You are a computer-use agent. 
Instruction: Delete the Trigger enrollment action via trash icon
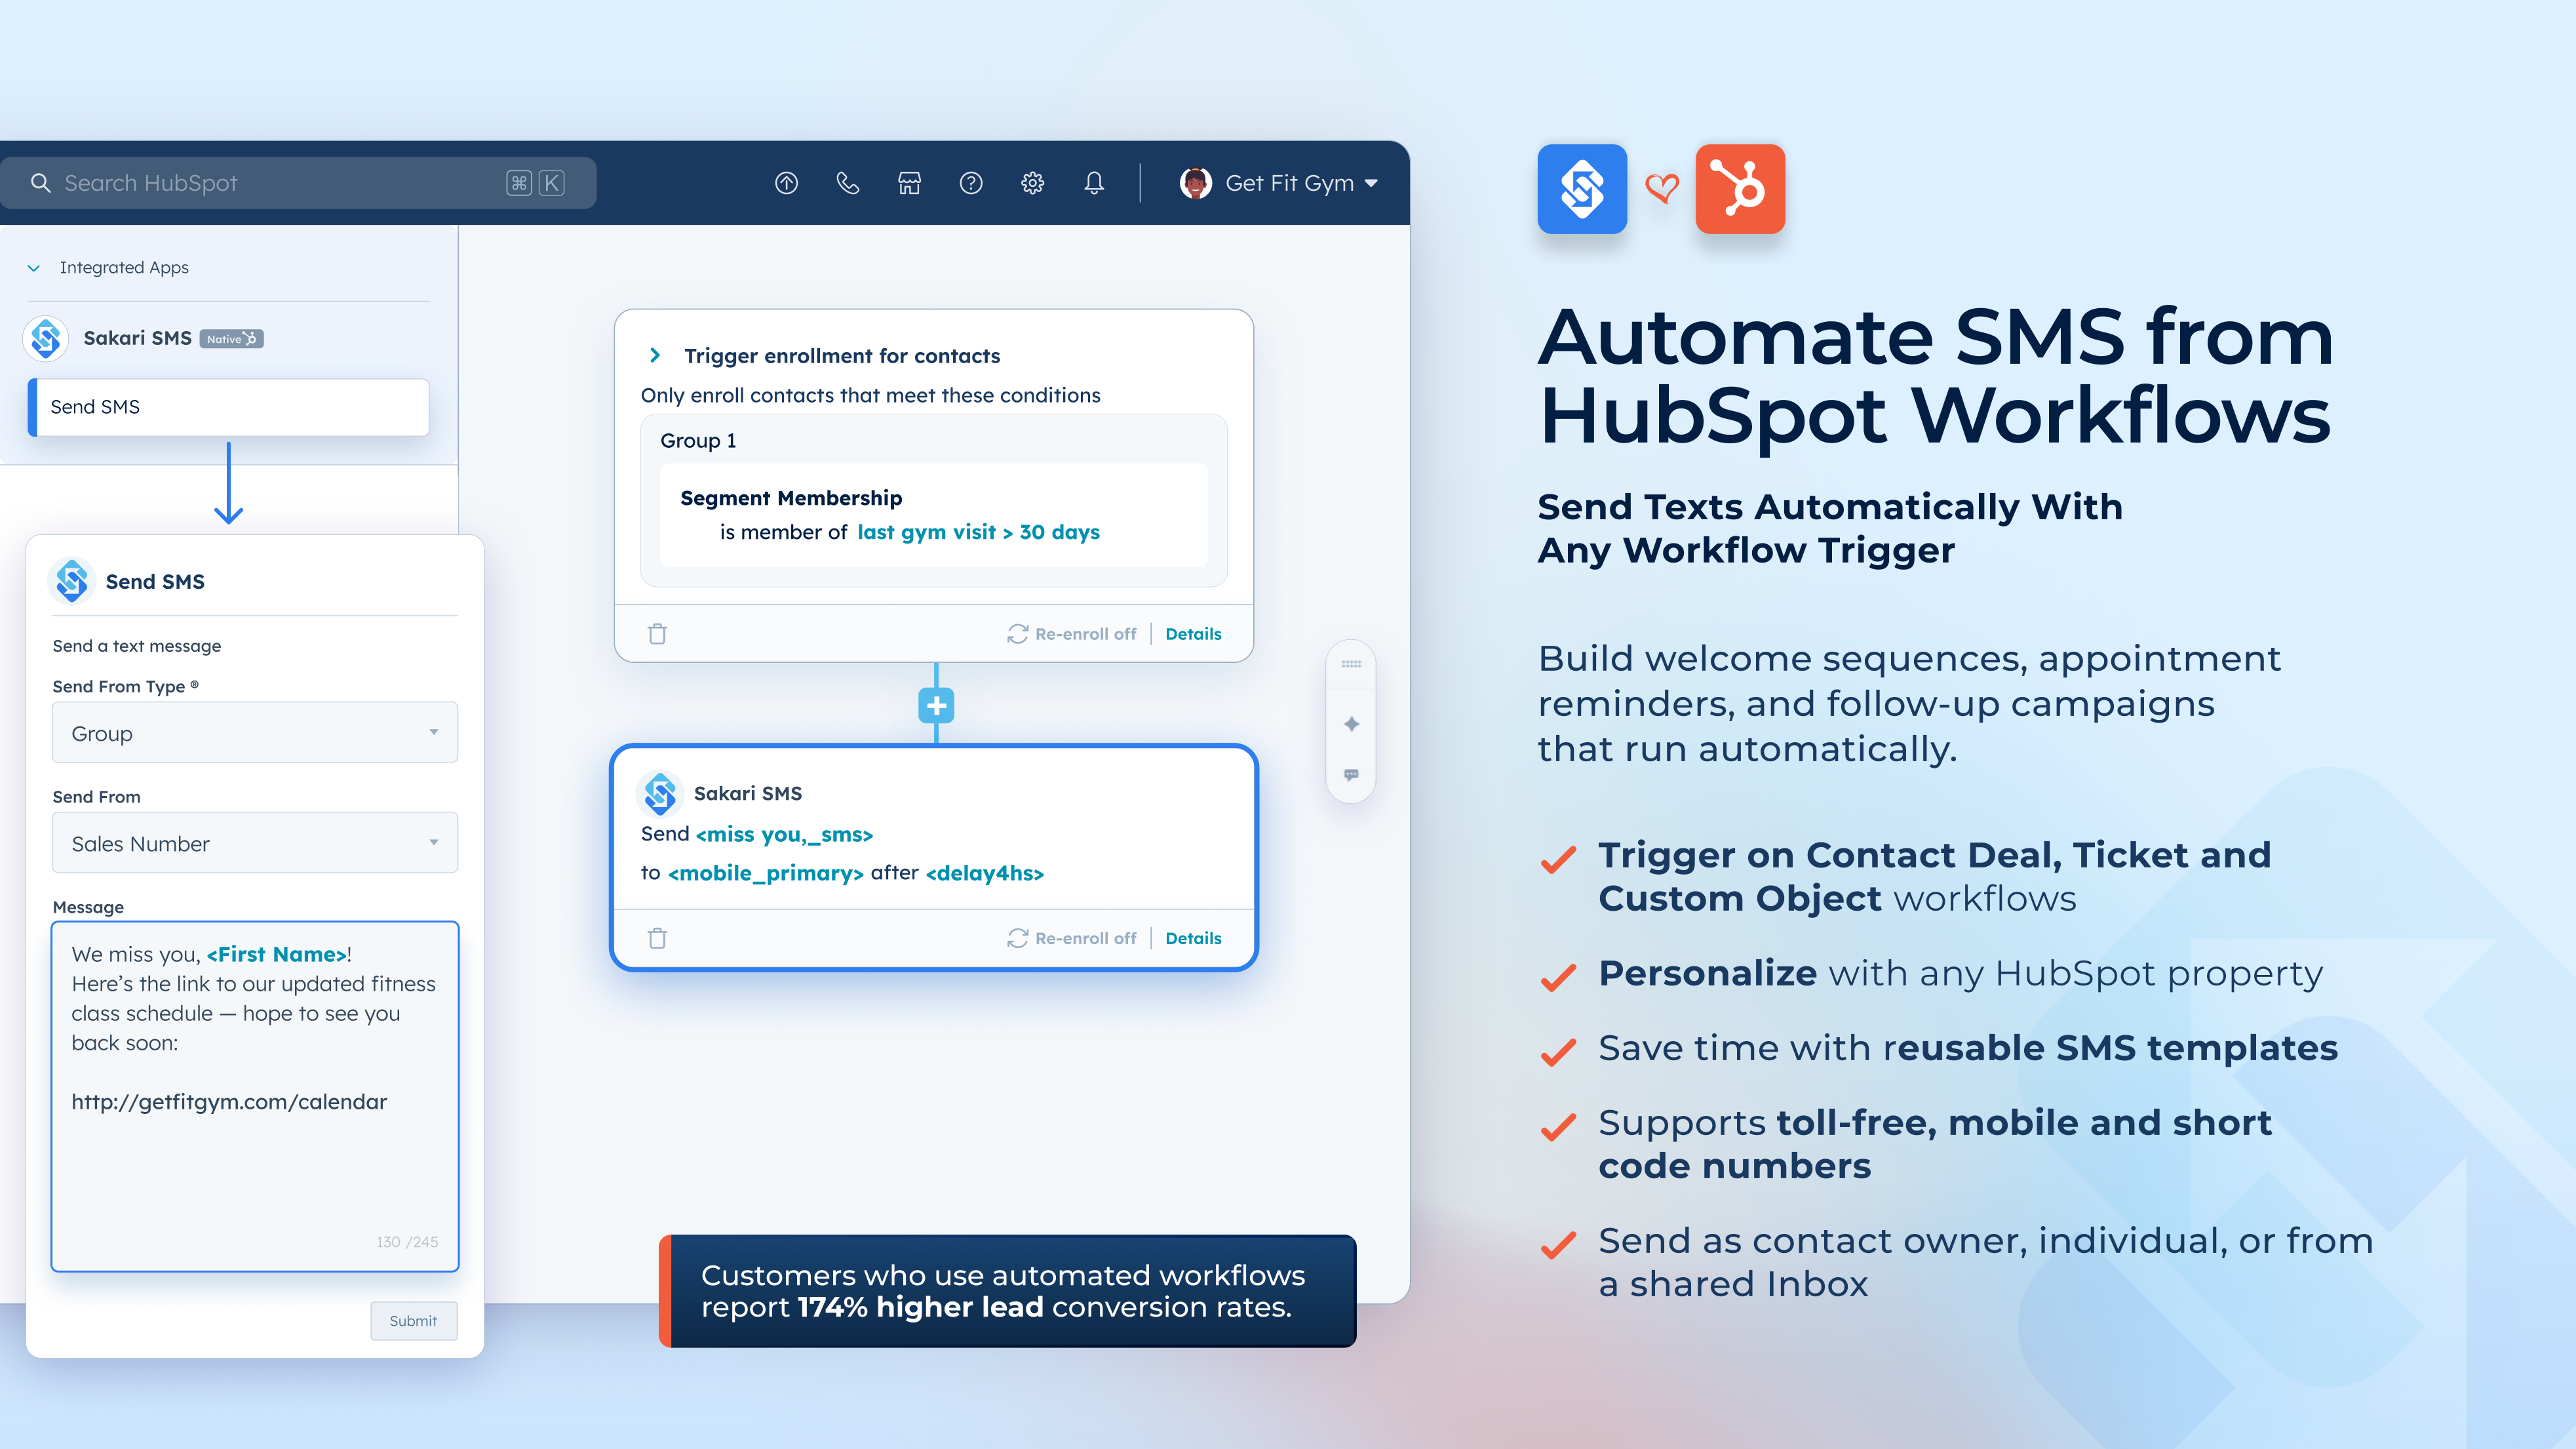[658, 633]
